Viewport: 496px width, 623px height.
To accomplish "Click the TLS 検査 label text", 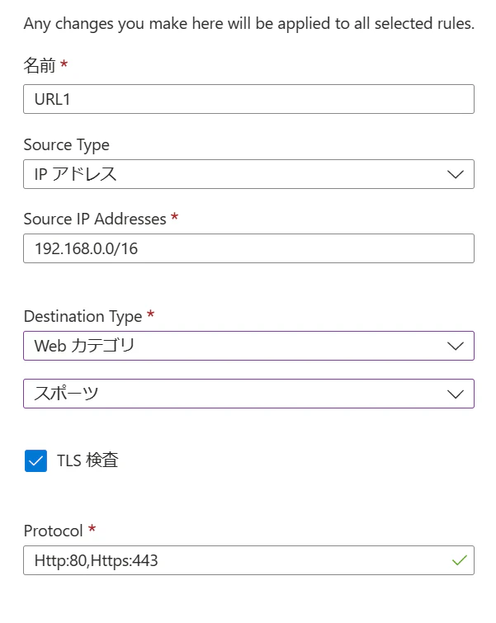I will coord(87,461).
